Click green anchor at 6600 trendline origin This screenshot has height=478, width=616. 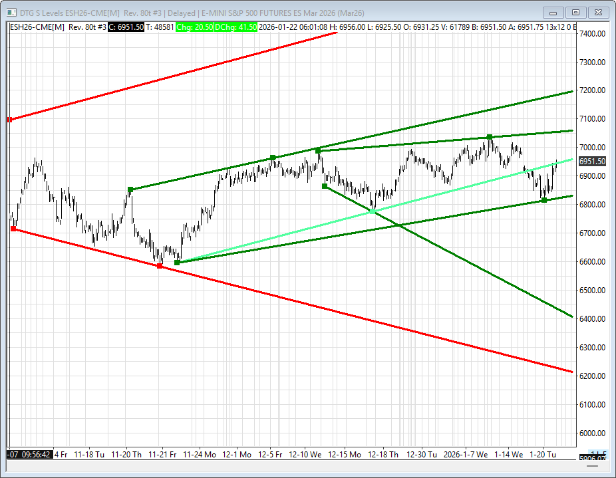pos(177,263)
